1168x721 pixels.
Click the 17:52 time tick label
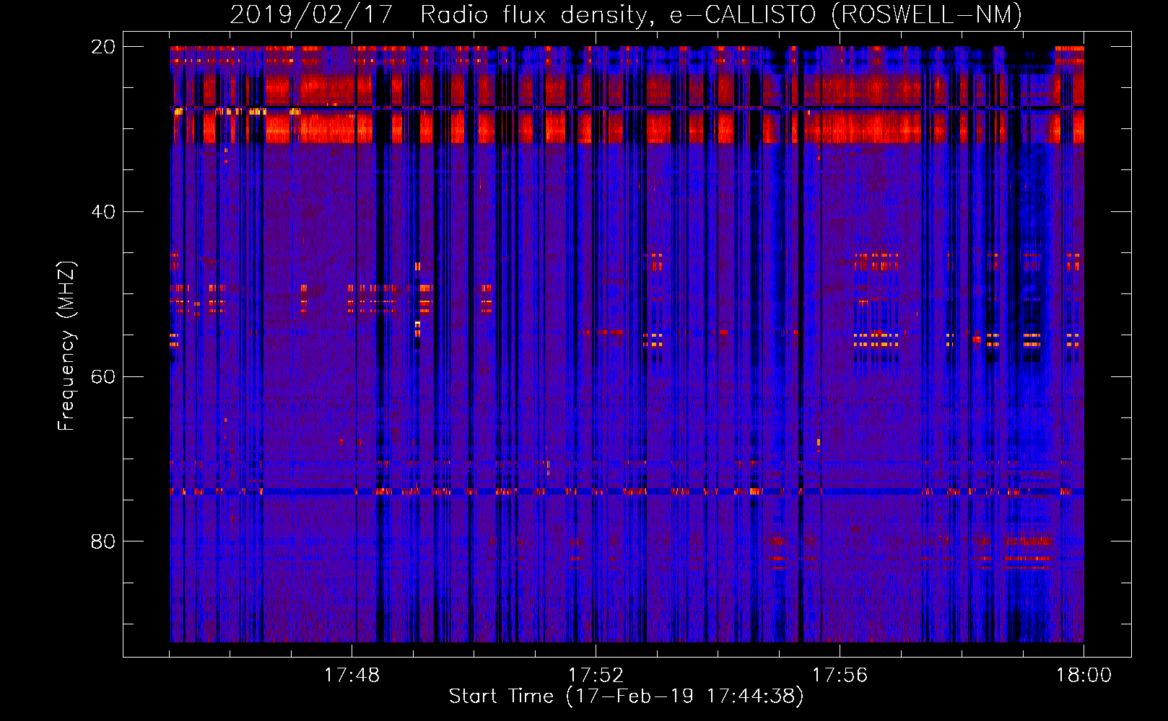tap(596, 676)
